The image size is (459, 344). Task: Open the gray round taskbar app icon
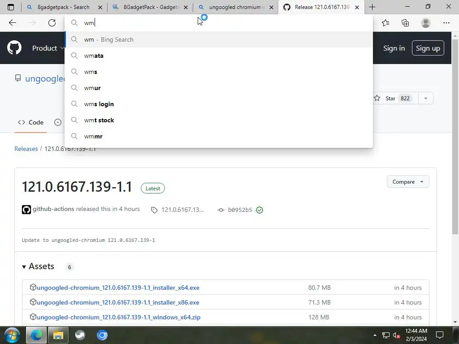80,335
